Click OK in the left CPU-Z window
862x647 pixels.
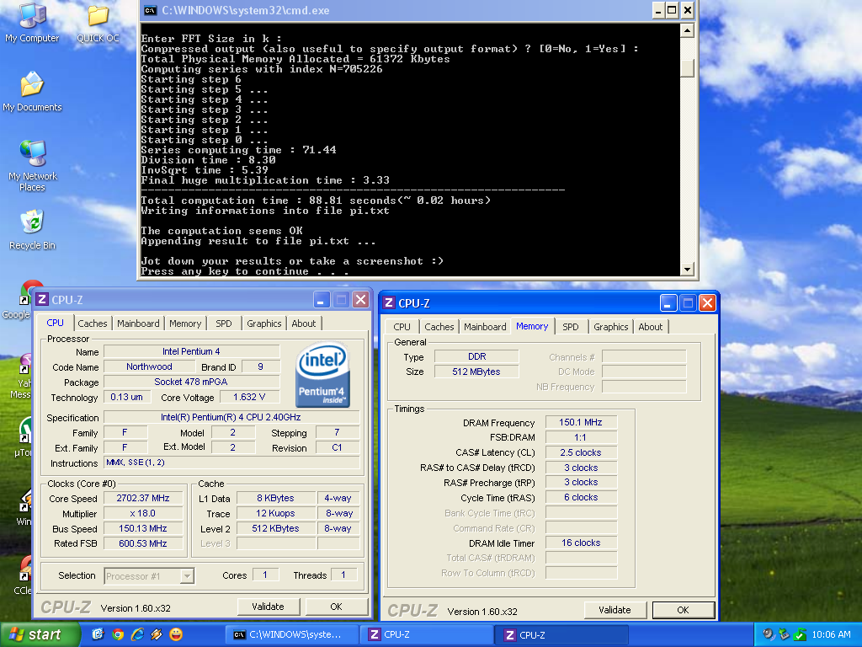[337, 607]
